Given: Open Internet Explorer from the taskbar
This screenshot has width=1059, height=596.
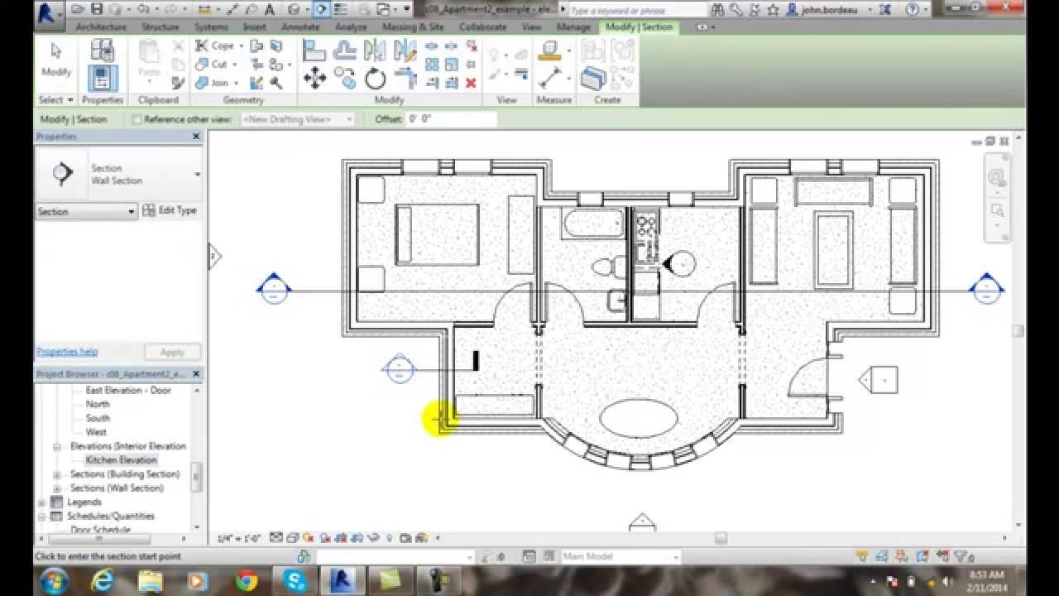Looking at the screenshot, I should 103,580.
